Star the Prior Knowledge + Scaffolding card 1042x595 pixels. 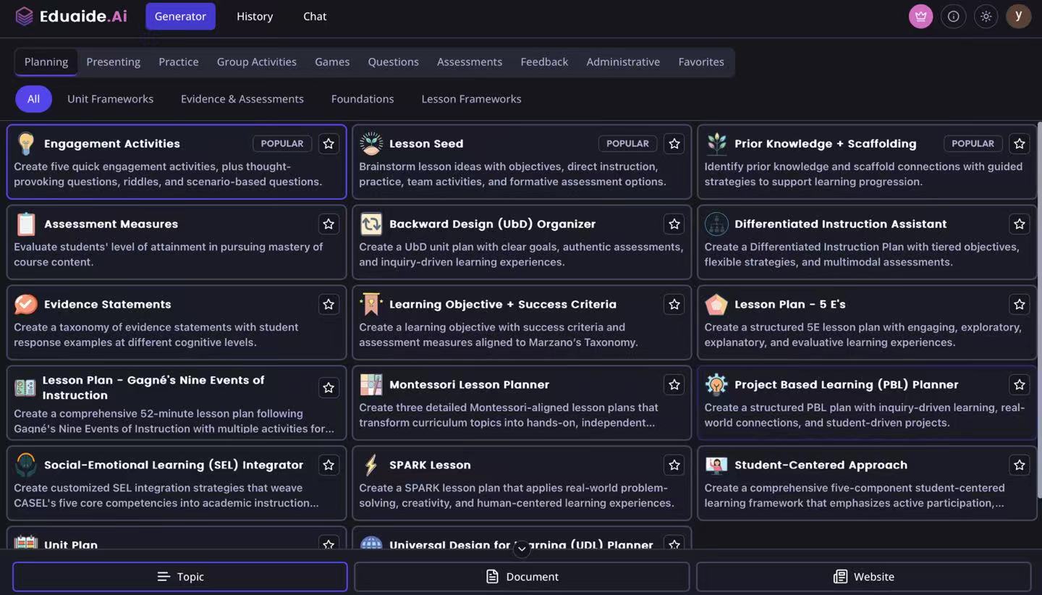(x=1020, y=143)
